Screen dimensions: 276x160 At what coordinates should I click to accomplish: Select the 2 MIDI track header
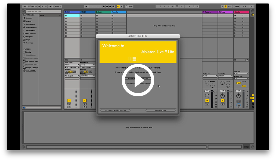(87, 12)
